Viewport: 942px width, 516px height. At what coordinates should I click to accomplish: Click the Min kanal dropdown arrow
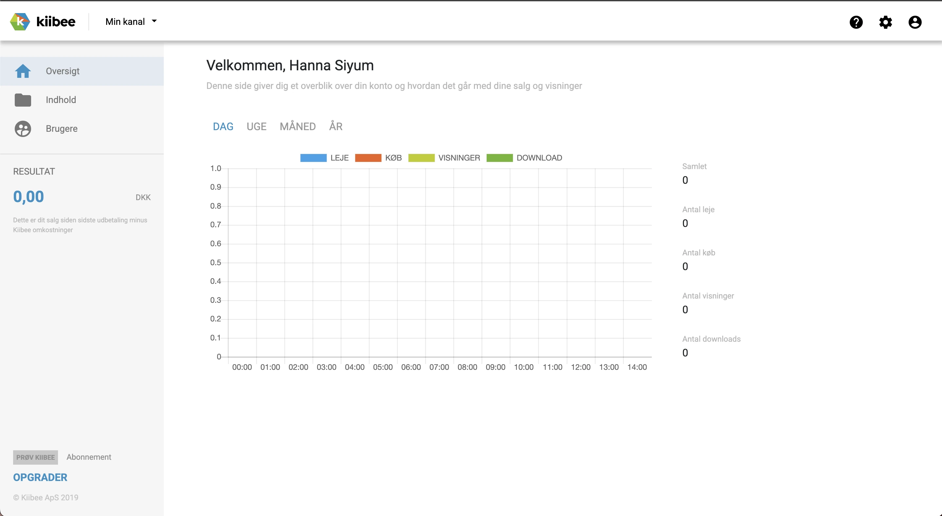coord(154,21)
